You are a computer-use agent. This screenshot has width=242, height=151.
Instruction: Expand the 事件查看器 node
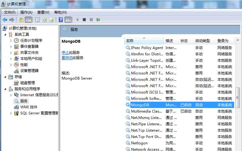click(11, 47)
